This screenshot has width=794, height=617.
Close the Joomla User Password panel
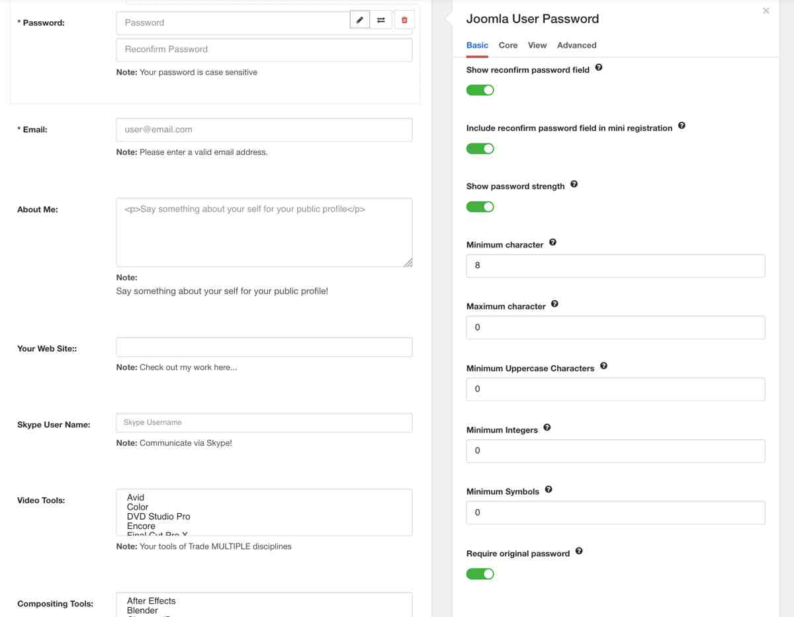point(766,11)
